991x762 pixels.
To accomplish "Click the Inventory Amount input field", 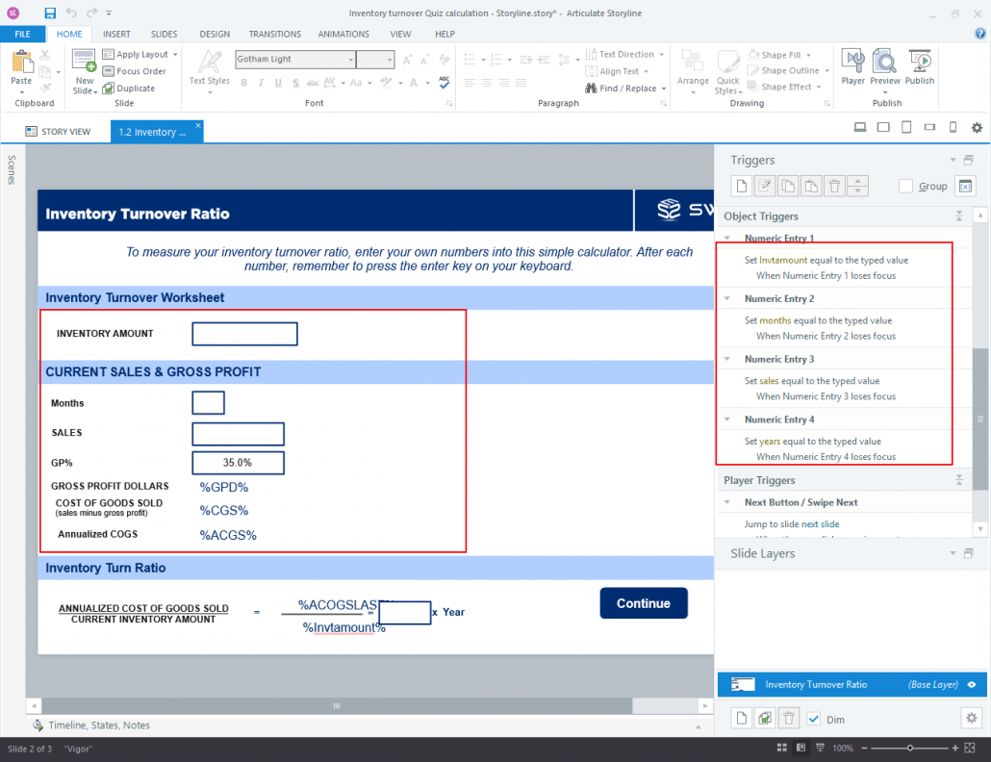I will (244, 334).
